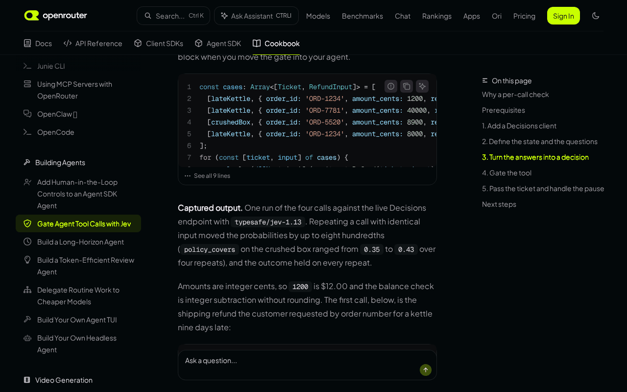This screenshot has width=627, height=392.
Task: Click the OpenClaw chat bubbles icon
Action: coord(27,114)
